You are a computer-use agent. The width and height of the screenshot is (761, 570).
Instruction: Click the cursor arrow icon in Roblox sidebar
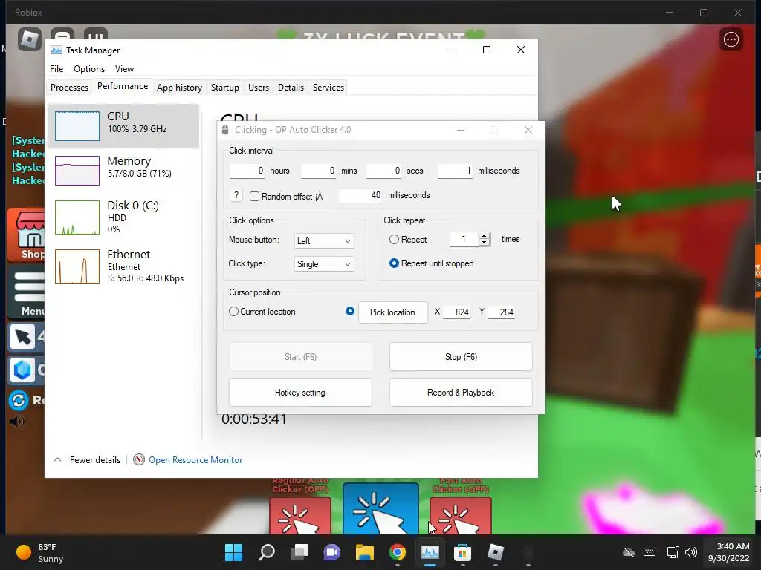22,337
